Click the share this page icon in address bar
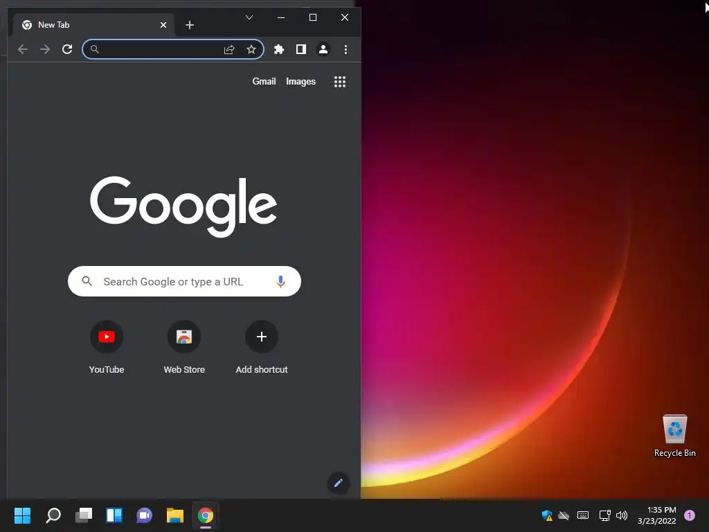Screen dimensions: 709x532 pyautogui.click(x=229, y=49)
